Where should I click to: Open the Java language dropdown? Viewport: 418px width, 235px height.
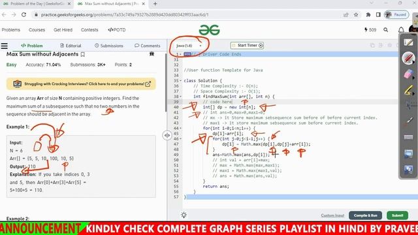click(x=189, y=46)
